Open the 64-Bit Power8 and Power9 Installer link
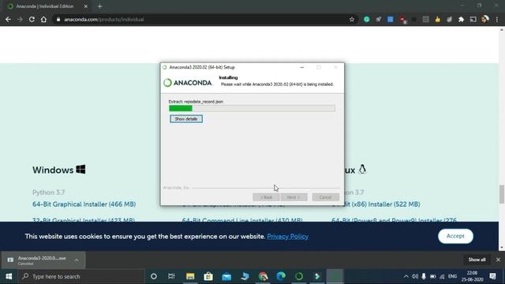 [x=394, y=219]
